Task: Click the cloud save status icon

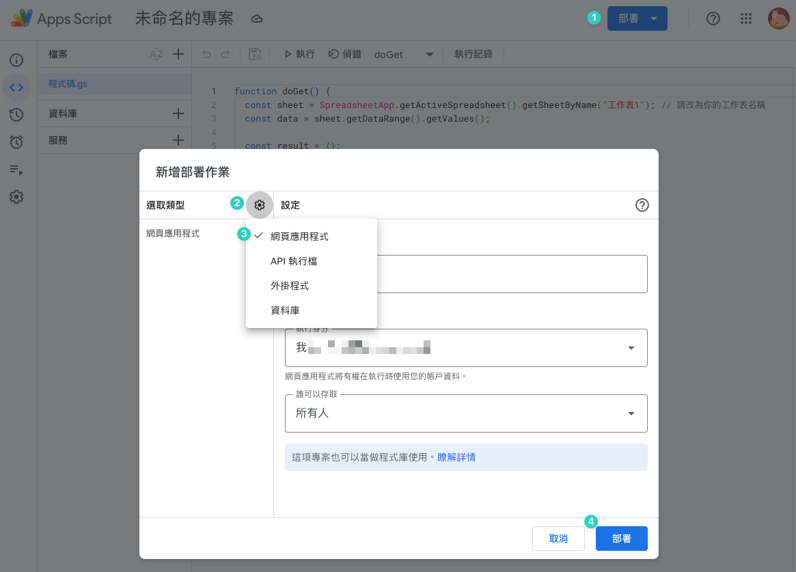Action: point(257,18)
